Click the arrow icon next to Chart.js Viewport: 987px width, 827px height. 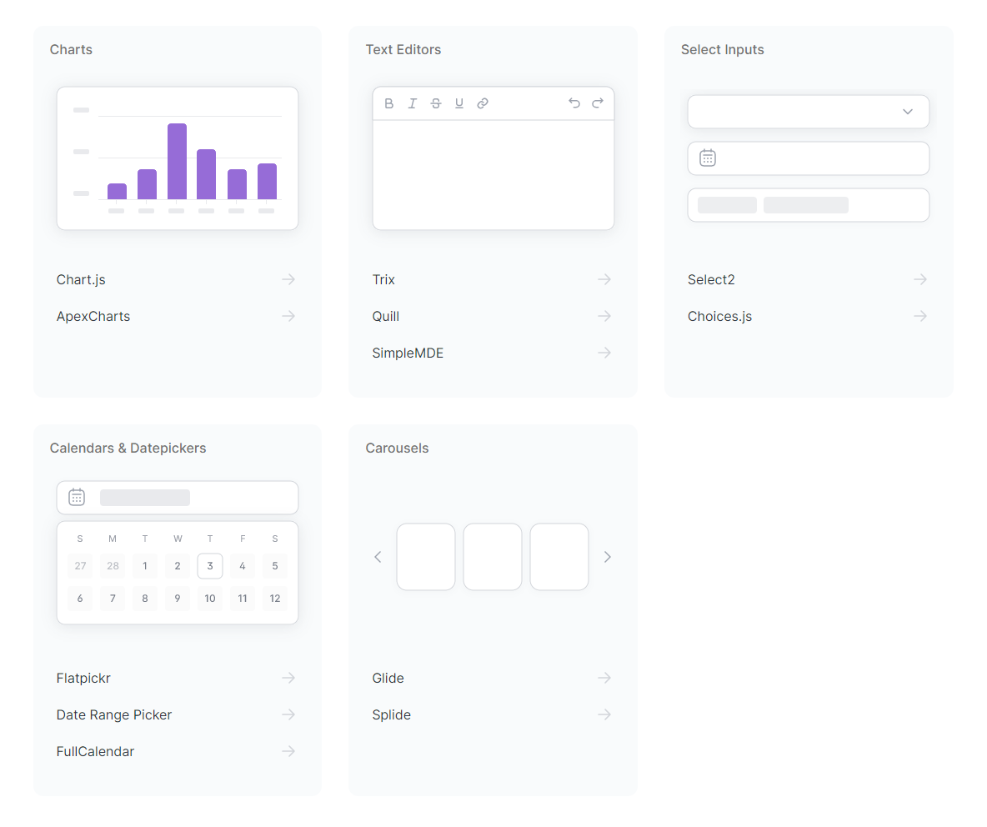pos(288,279)
